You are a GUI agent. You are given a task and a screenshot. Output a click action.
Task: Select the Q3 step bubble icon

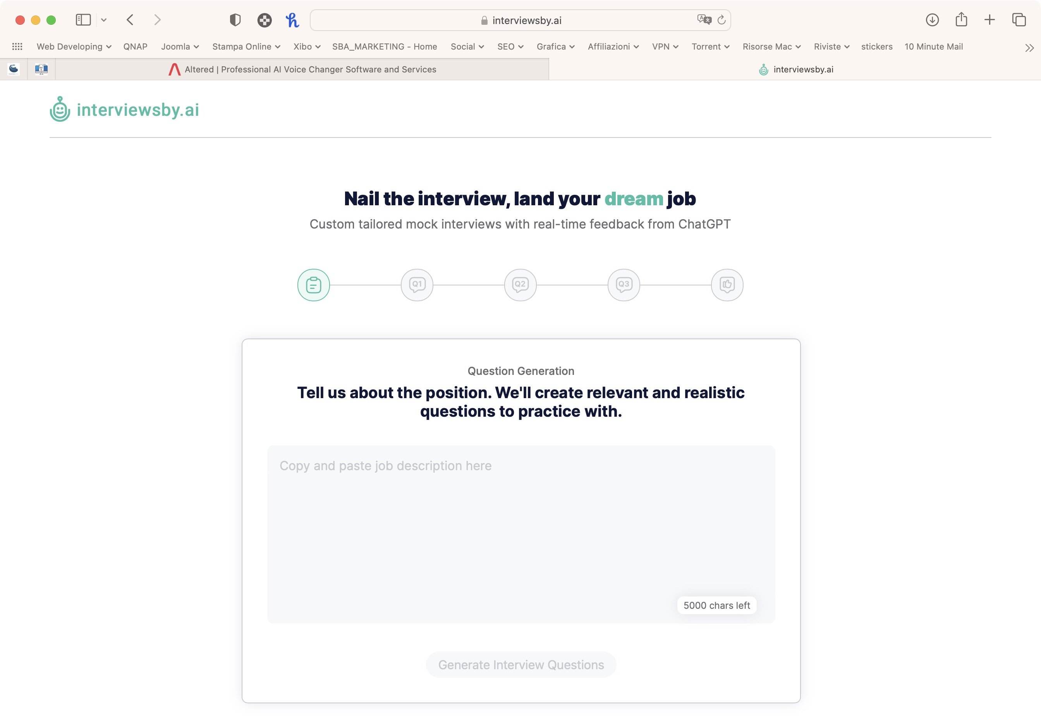point(624,285)
